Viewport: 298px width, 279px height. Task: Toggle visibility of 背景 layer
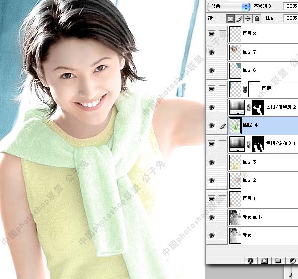coord(212,235)
